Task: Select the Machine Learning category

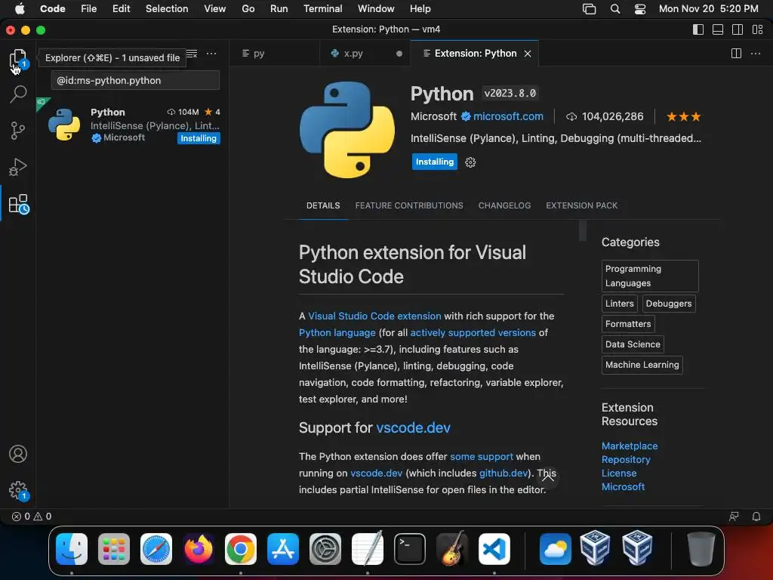Action: tap(642, 365)
